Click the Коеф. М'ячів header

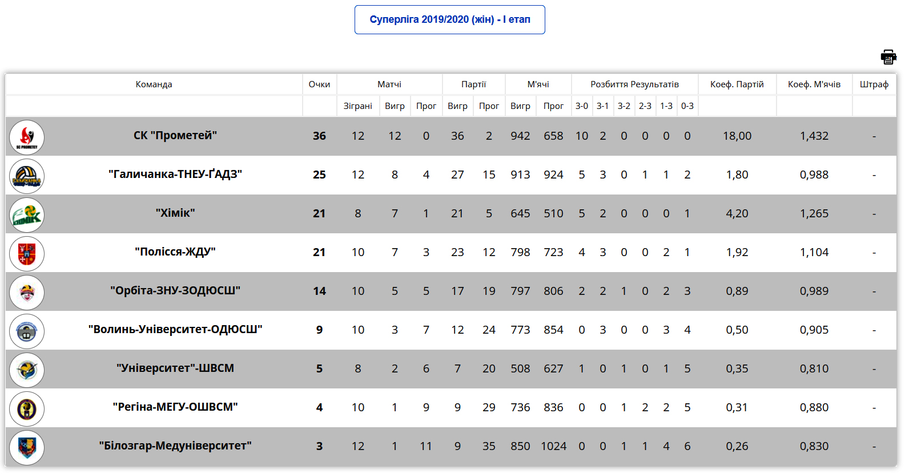coord(814,84)
